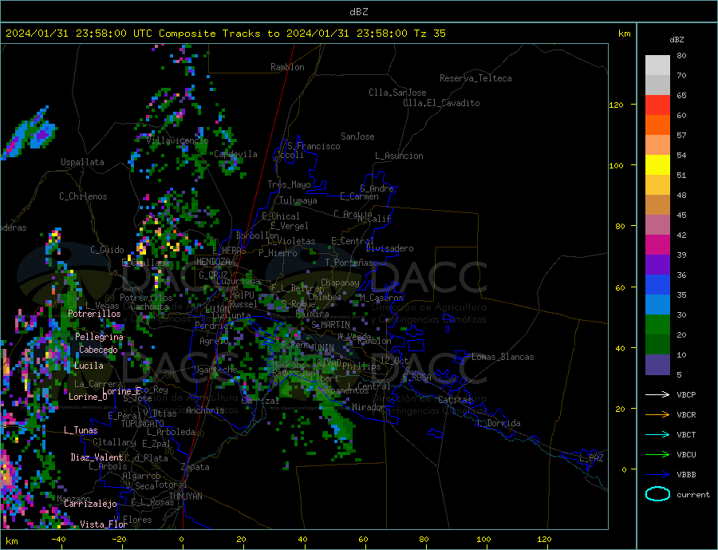This screenshot has width=718, height=550.
Task: Select the purple 39 dBZ swatch
Action: 657,264
